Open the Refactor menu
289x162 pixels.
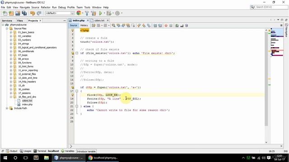pos(46,7)
